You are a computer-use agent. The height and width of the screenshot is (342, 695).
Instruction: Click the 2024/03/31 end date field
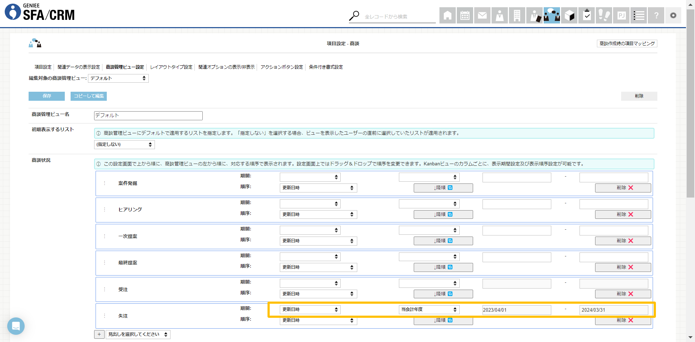point(614,310)
